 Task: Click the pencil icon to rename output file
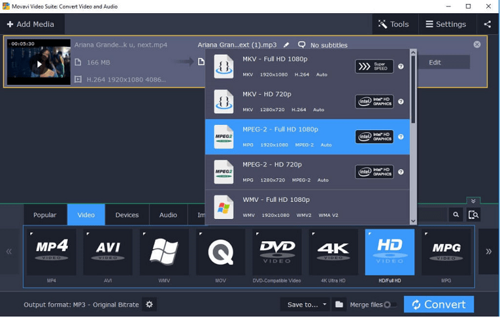[287, 45]
